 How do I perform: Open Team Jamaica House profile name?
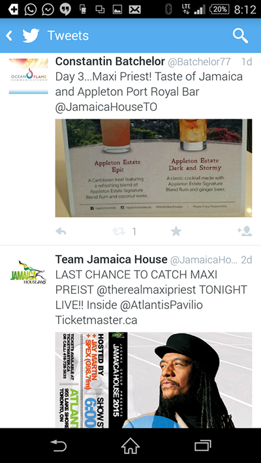[111, 260]
